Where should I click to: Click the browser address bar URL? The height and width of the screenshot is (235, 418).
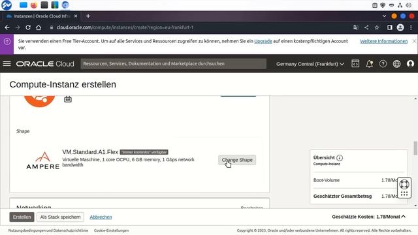125,27
